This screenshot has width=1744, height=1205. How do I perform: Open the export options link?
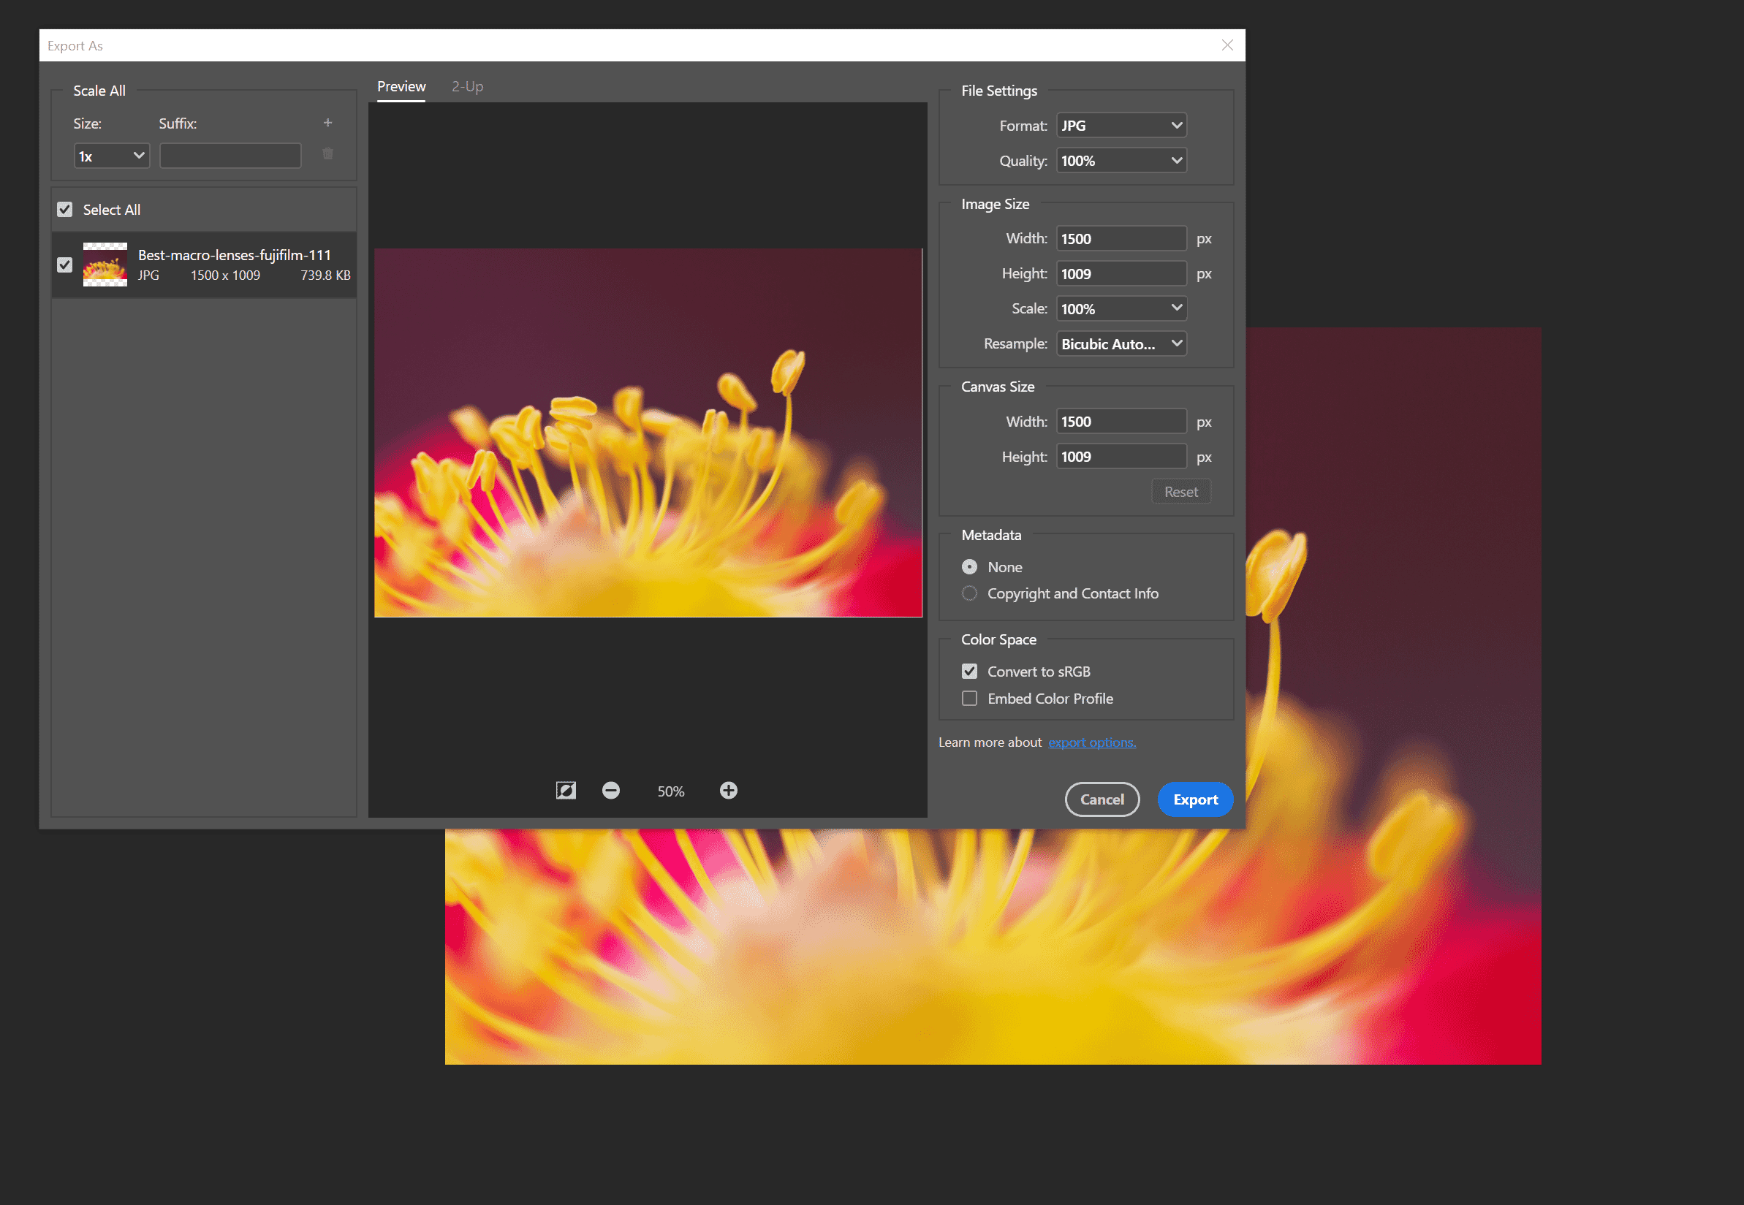(1091, 742)
